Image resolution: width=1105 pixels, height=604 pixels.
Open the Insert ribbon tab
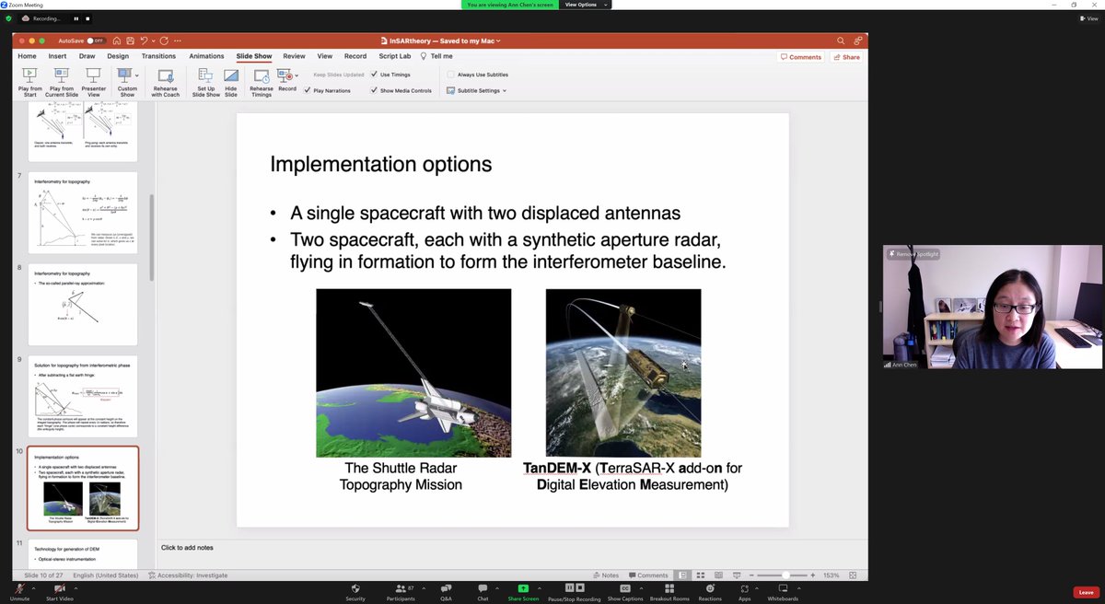click(x=57, y=56)
